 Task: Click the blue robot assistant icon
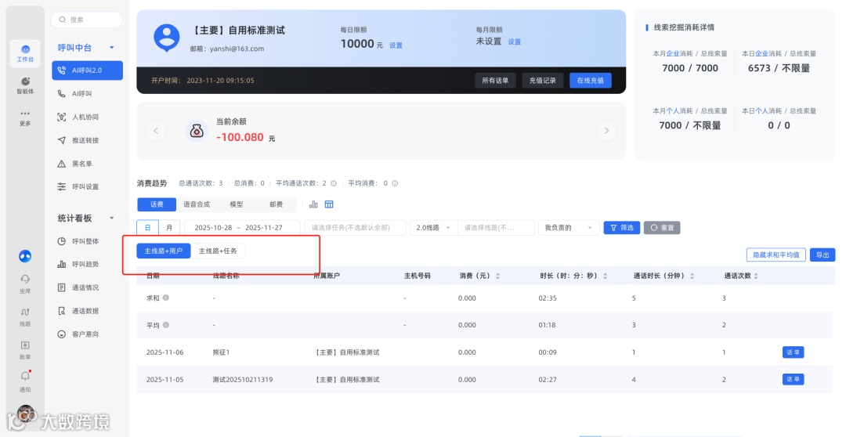pyautogui.click(x=25, y=256)
